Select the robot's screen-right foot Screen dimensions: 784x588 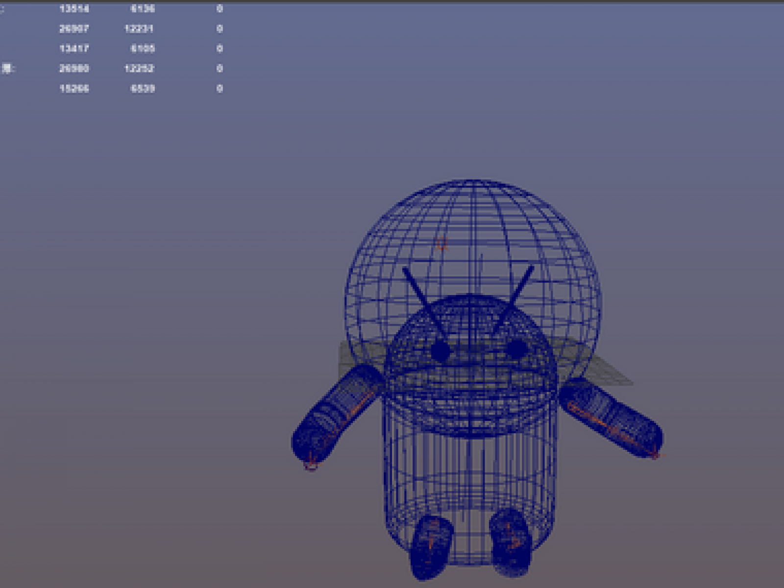pyautogui.click(x=511, y=542)
